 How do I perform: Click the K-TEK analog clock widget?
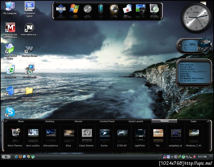click(x=196, y=18)
